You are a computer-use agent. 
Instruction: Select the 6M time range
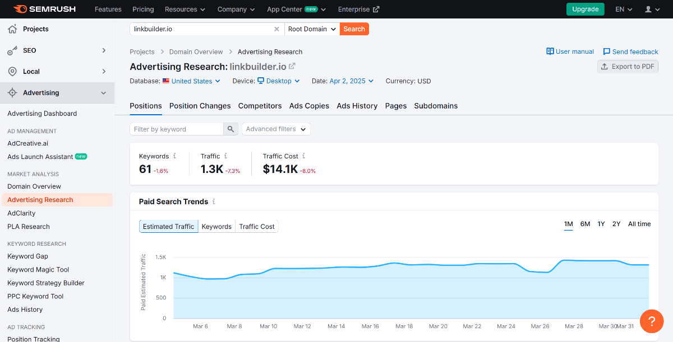click(x=585, y=224)
